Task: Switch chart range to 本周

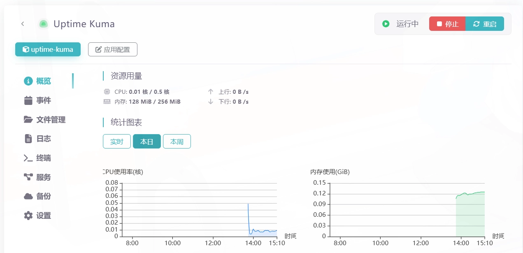Action: [x=177, y=142]
